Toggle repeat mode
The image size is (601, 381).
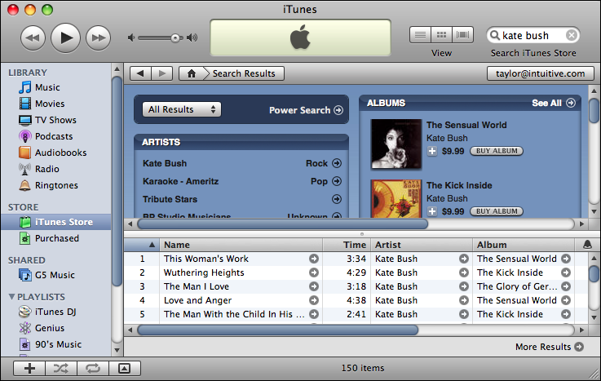point(93,368)
